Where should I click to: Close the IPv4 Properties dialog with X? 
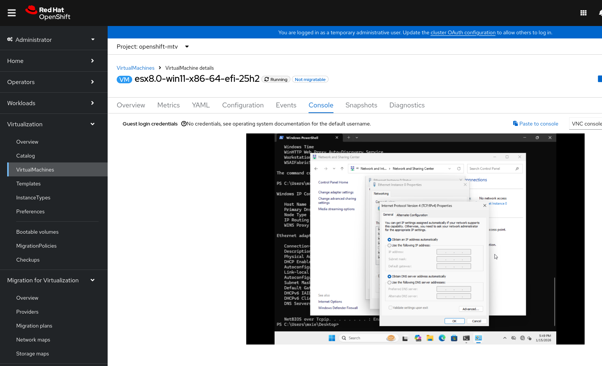click(485, 206)
